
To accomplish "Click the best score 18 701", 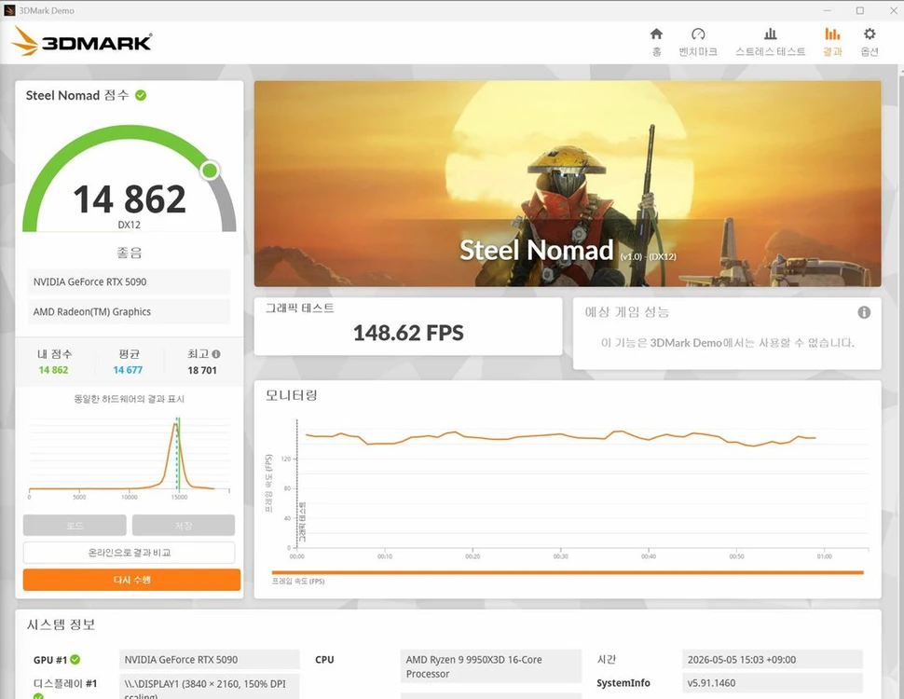I will click(202, 370).
